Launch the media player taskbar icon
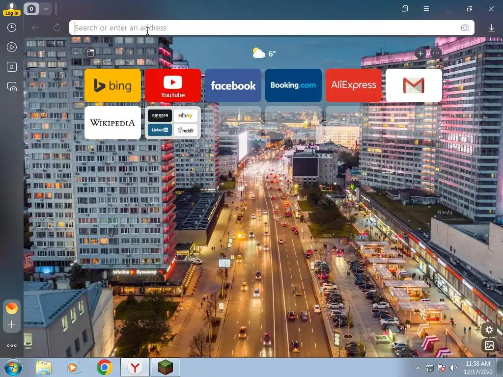Screen dimensions: 503x377 [x=73, y=368]
